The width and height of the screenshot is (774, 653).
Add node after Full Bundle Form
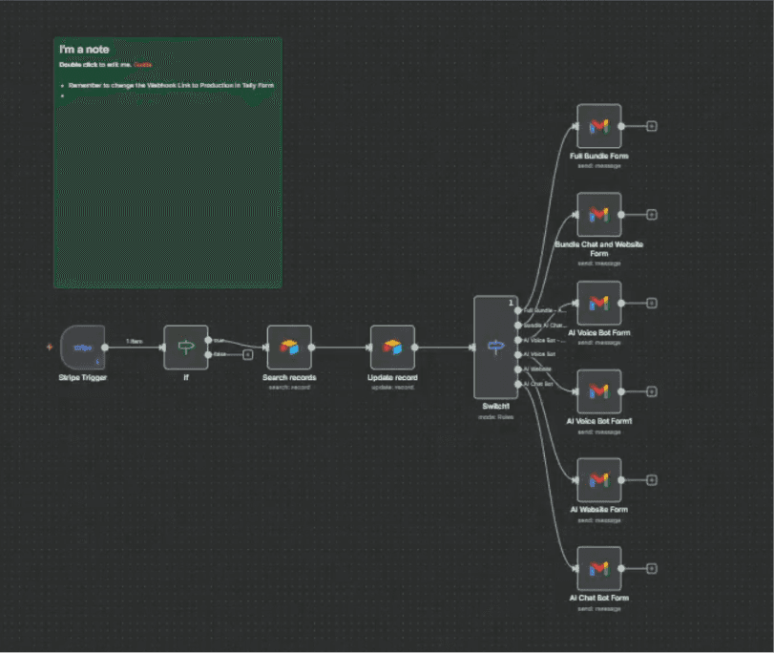point(652,126)
